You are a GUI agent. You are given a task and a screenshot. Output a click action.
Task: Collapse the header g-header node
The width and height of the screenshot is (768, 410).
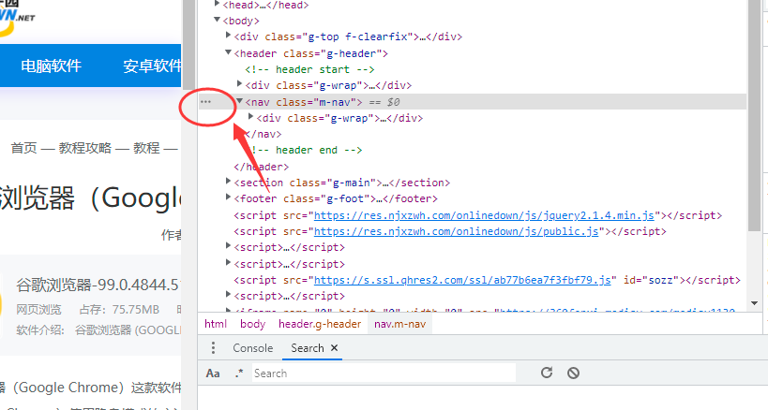click(x=228, y=52)
